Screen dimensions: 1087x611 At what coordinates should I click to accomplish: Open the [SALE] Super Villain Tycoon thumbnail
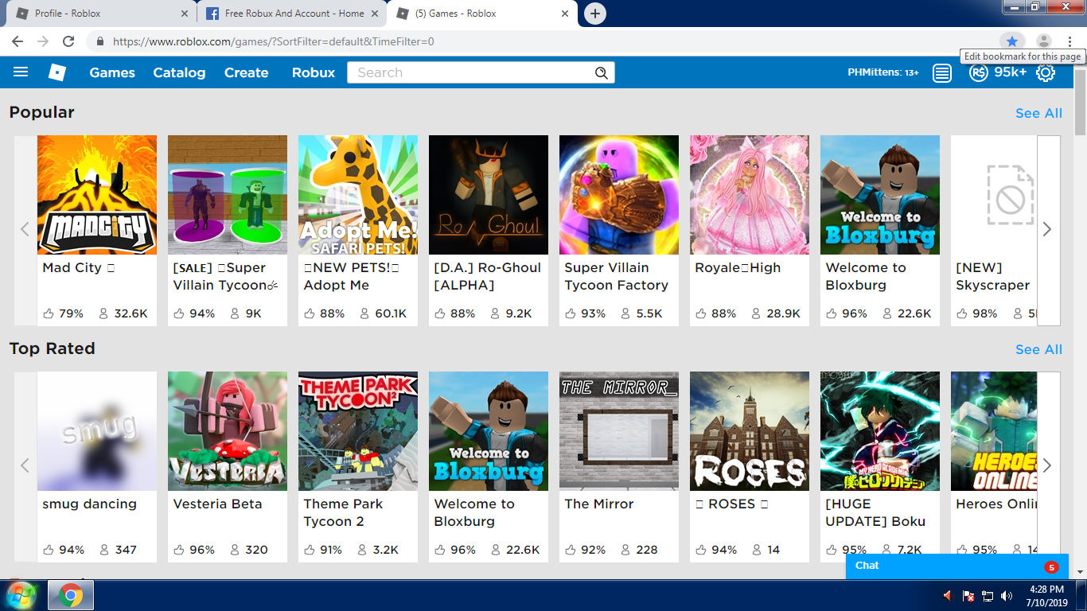tap(228, 195)
